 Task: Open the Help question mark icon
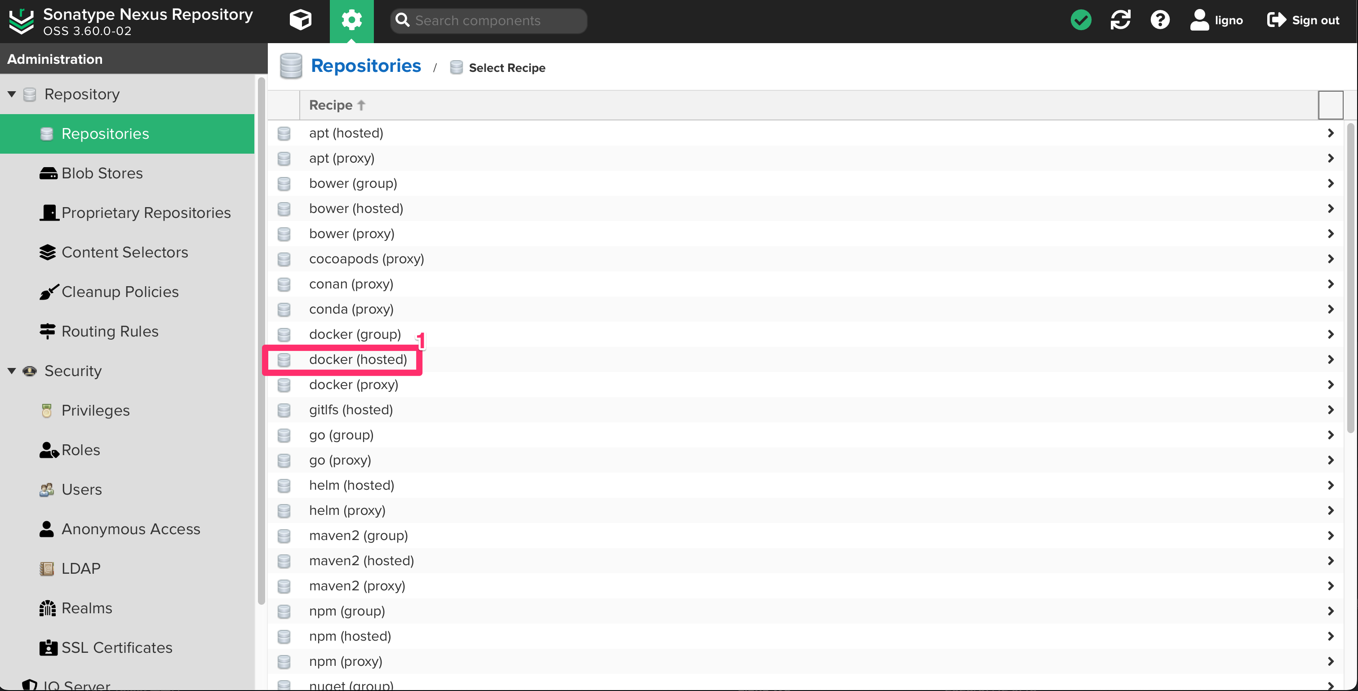[x=1160, y=20]
